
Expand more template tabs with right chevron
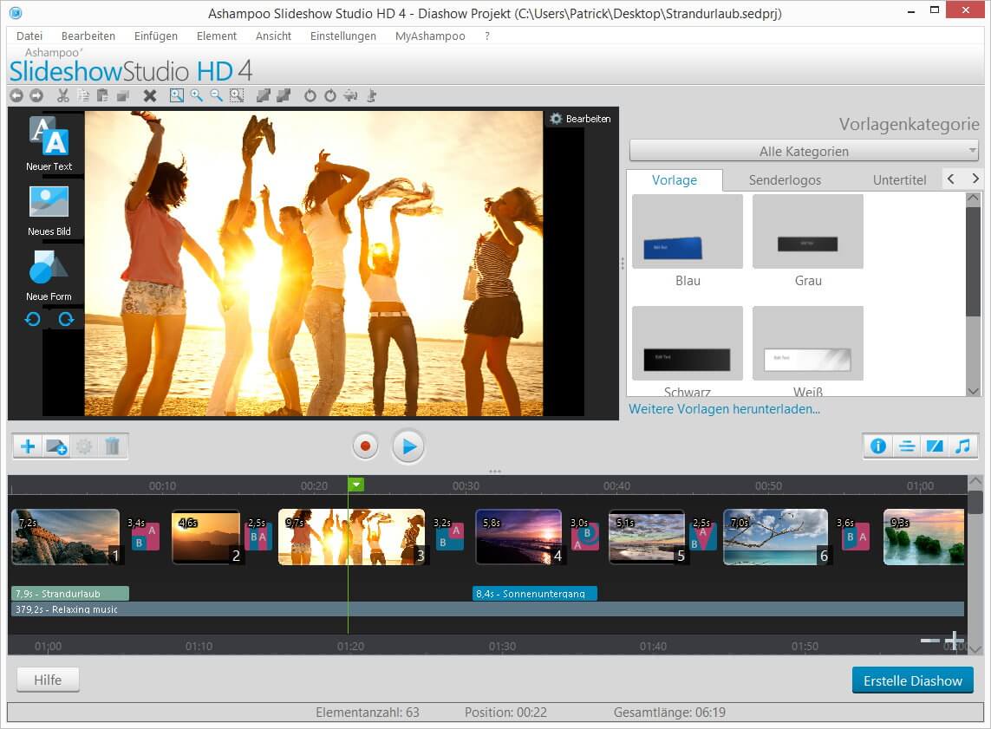tap(975, 179)
